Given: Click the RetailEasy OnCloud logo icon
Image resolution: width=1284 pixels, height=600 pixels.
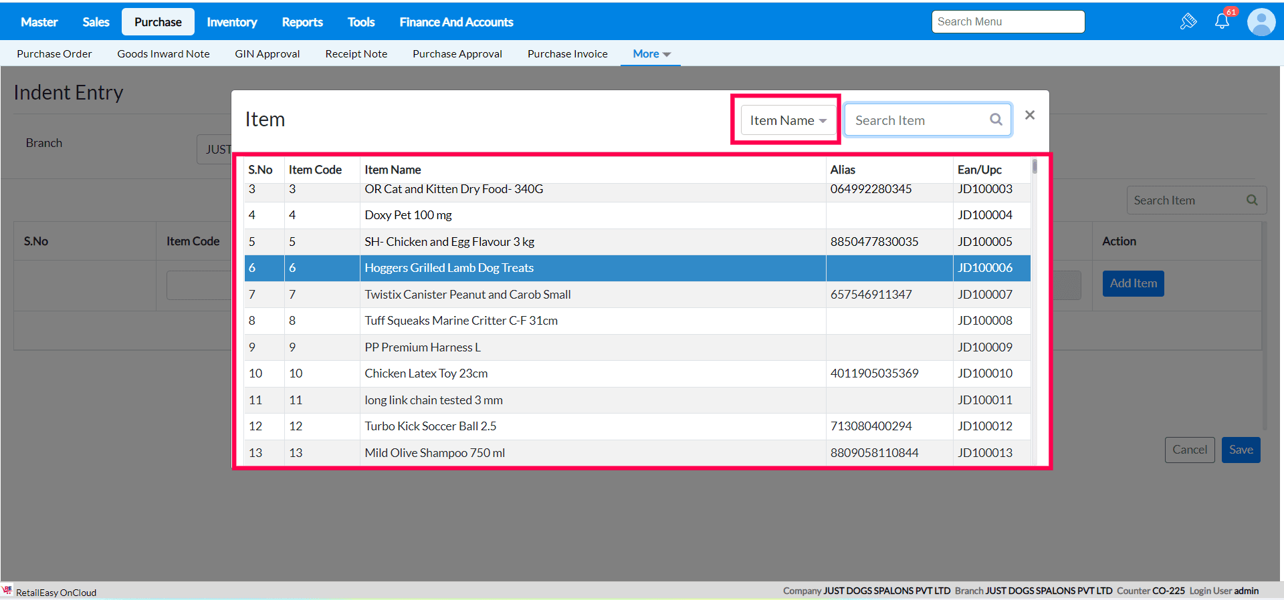Looking at the screenshot, I should coord(7,591).
